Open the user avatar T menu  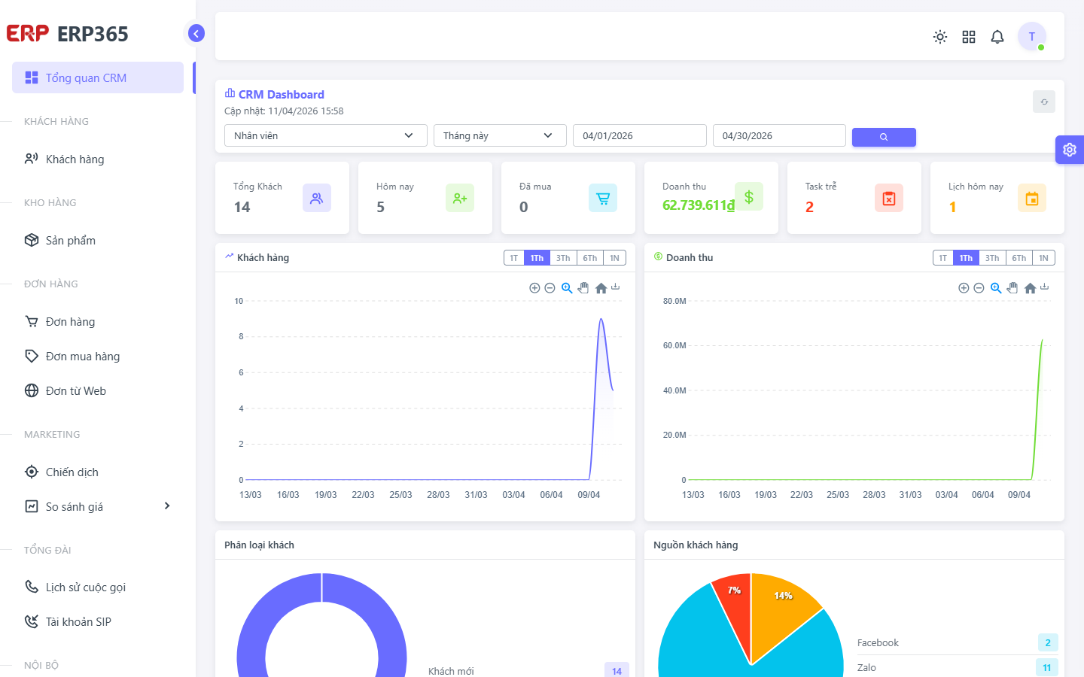[1032, 36]
